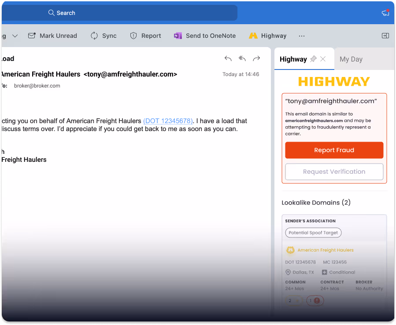
Task: Click the Today at 14:46 timestamp
Action: (241, 74)
